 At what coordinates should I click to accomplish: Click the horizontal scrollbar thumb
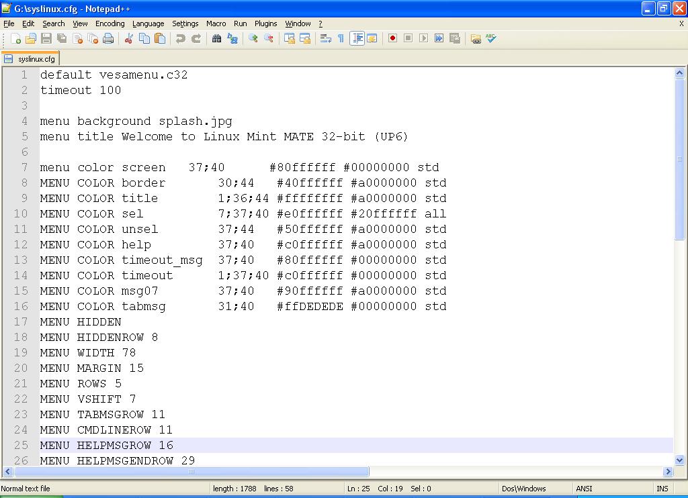(191, 472)
